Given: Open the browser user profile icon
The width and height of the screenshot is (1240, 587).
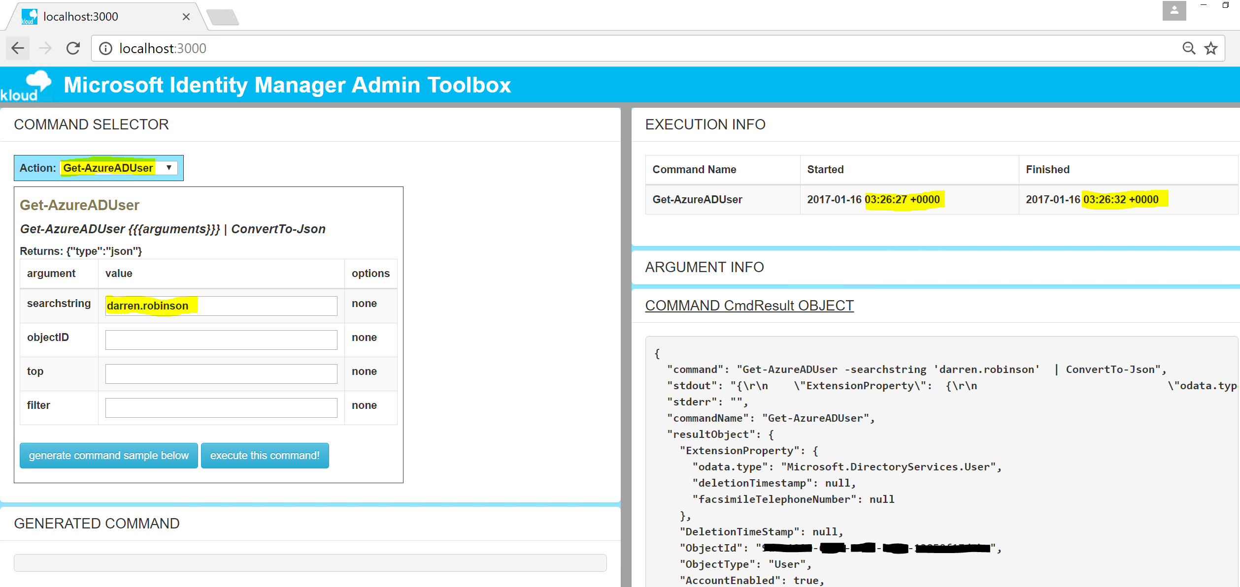Looking at the screenshot, I should click(x=1174, y=10).
